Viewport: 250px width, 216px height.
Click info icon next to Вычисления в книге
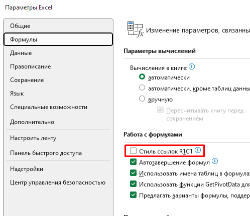(192, 66)
